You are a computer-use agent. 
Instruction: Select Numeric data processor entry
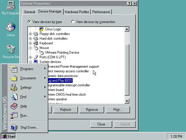click(63, 76)
